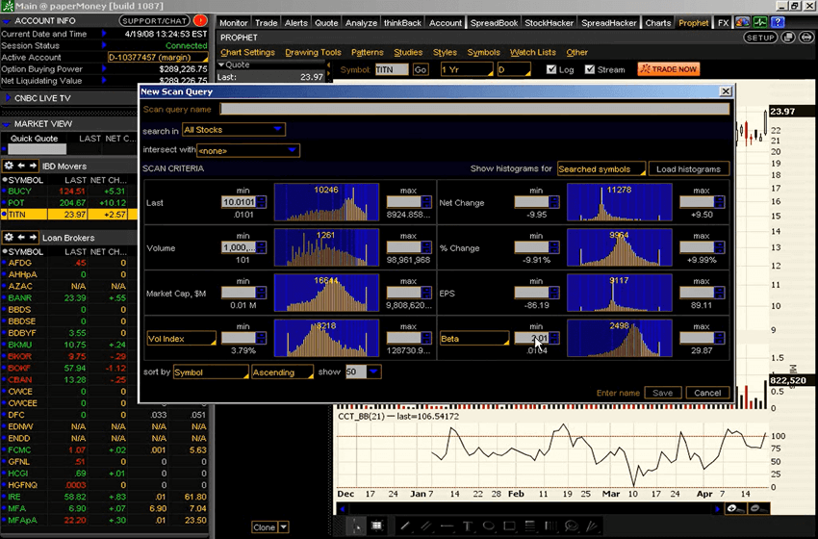The image size is (818, 539).
Task: Open the Ascending sort order dropdown
Action: 282,372
